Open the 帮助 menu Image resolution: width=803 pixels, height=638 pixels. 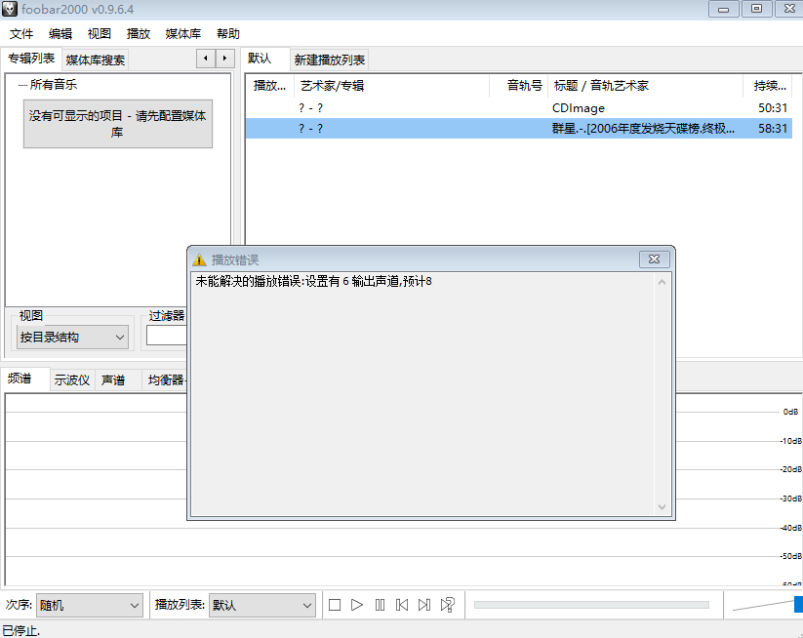228,34
